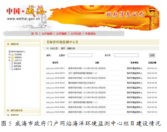Open the 监督投诉 document icon
167x132 pixels.
pyautogui.click(x=12, y=69)
